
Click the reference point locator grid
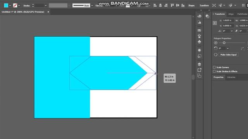click(x=215, y=23)
